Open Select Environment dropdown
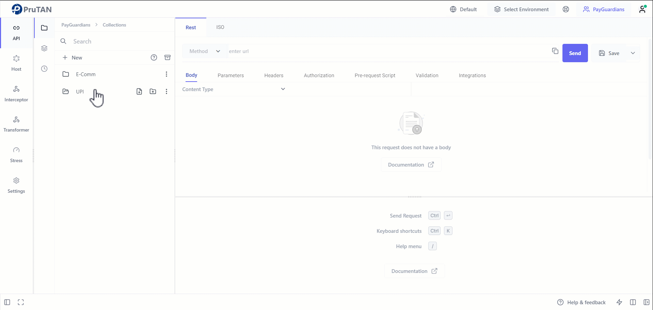 coord(521,10)
